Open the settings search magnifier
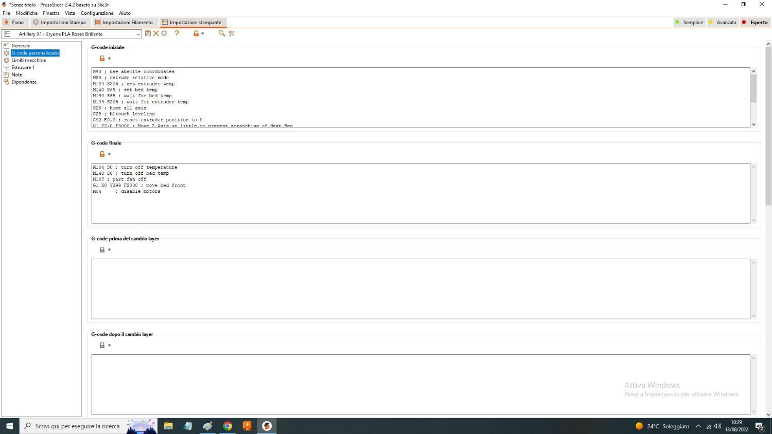The height and width of the screenshot is (434, 772). (x=222, y=33)
